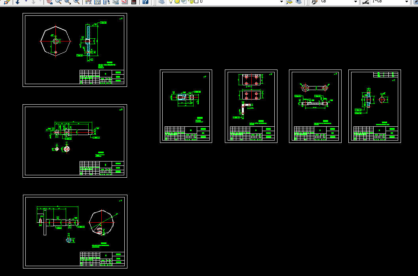The image size is (418, 276).
Task: Select the shaft drawing sheet in middle-left
Action: pyautogui.click(x=75, y=141)
